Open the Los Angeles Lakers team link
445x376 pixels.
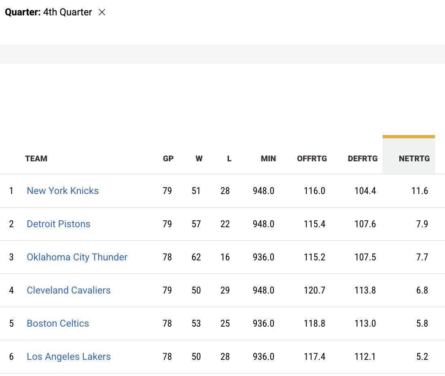[69, 357]
